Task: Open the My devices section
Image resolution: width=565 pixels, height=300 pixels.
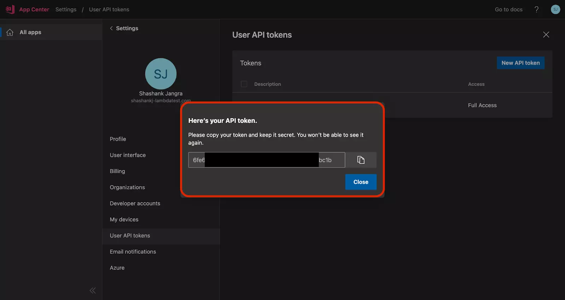Action: [x=124, y=219]
